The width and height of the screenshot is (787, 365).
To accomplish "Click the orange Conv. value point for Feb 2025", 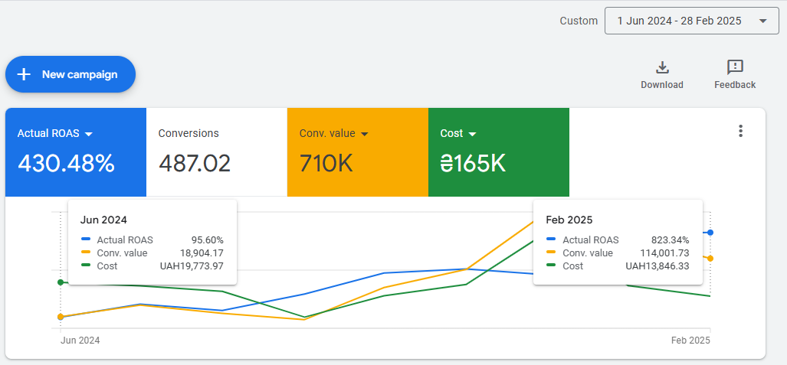I will coord(710,258).
